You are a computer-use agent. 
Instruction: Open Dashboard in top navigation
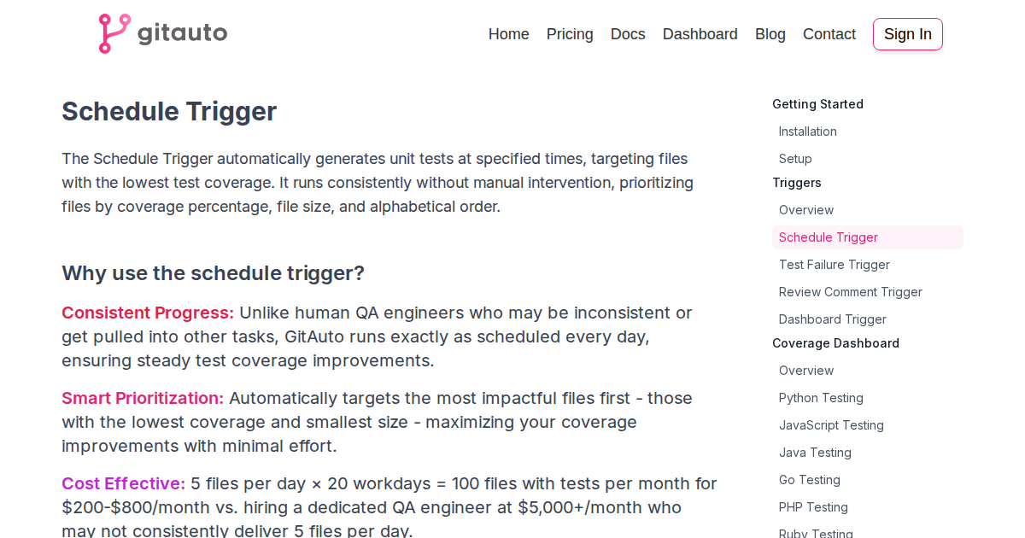click(700, 34)
